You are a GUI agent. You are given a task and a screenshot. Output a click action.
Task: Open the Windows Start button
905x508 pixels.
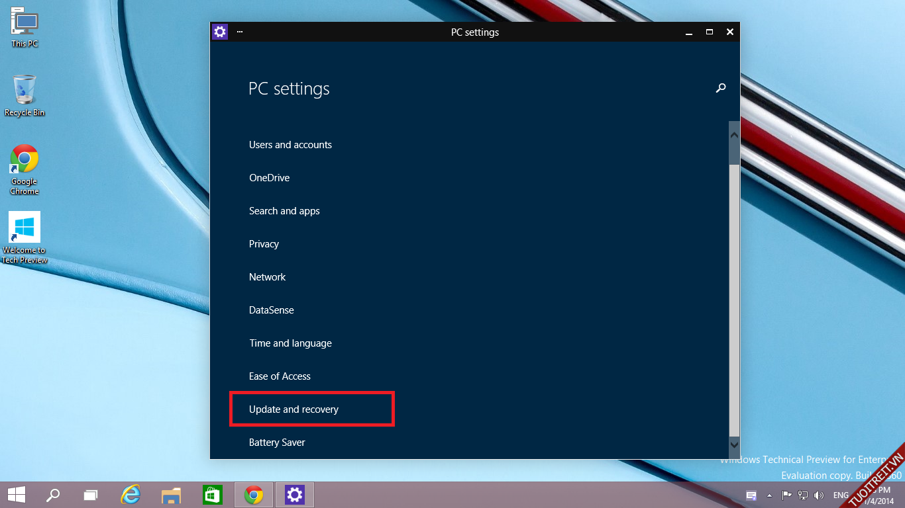[x=17, y=495]
